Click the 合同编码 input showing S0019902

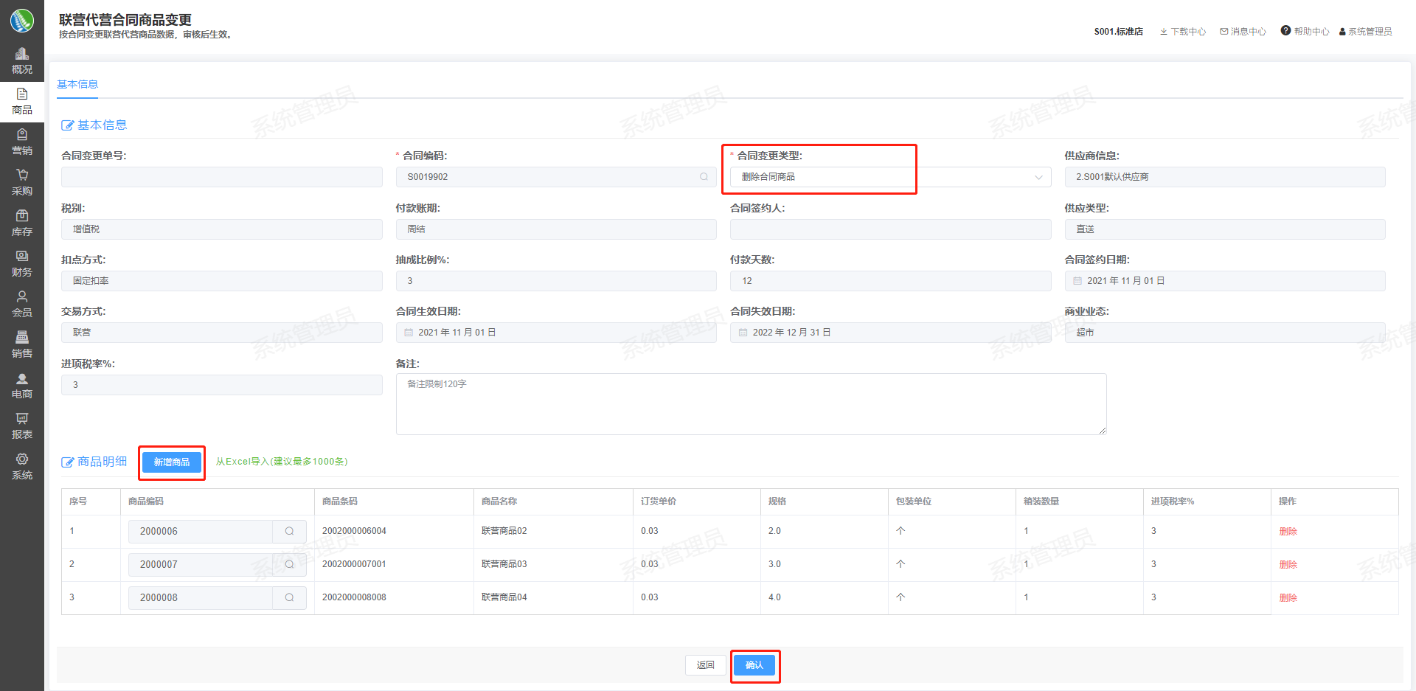coord(556,177)
